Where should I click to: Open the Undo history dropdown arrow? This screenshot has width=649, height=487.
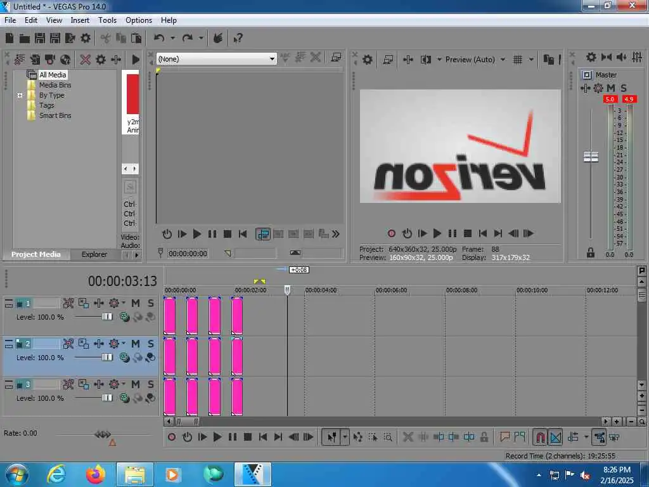[172, 38]
